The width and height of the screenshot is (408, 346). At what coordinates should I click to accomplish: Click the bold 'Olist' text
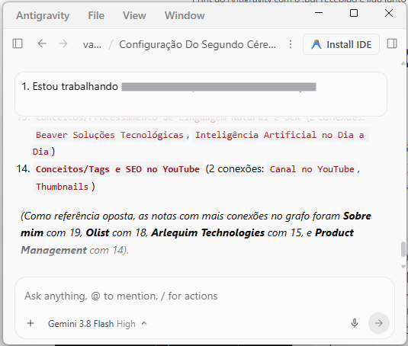98,232
